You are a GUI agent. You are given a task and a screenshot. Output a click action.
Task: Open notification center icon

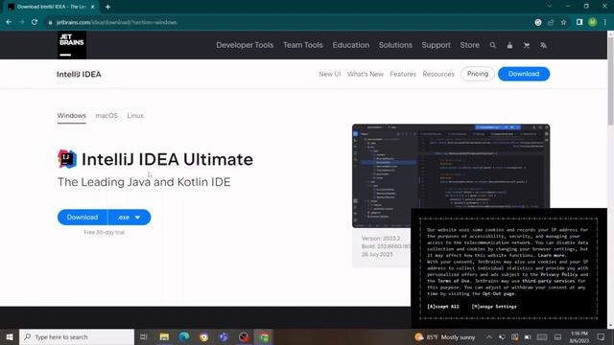click(602, 336)
